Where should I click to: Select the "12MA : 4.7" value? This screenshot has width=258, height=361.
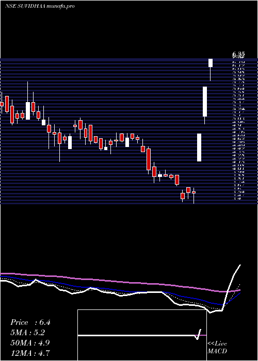30,353
